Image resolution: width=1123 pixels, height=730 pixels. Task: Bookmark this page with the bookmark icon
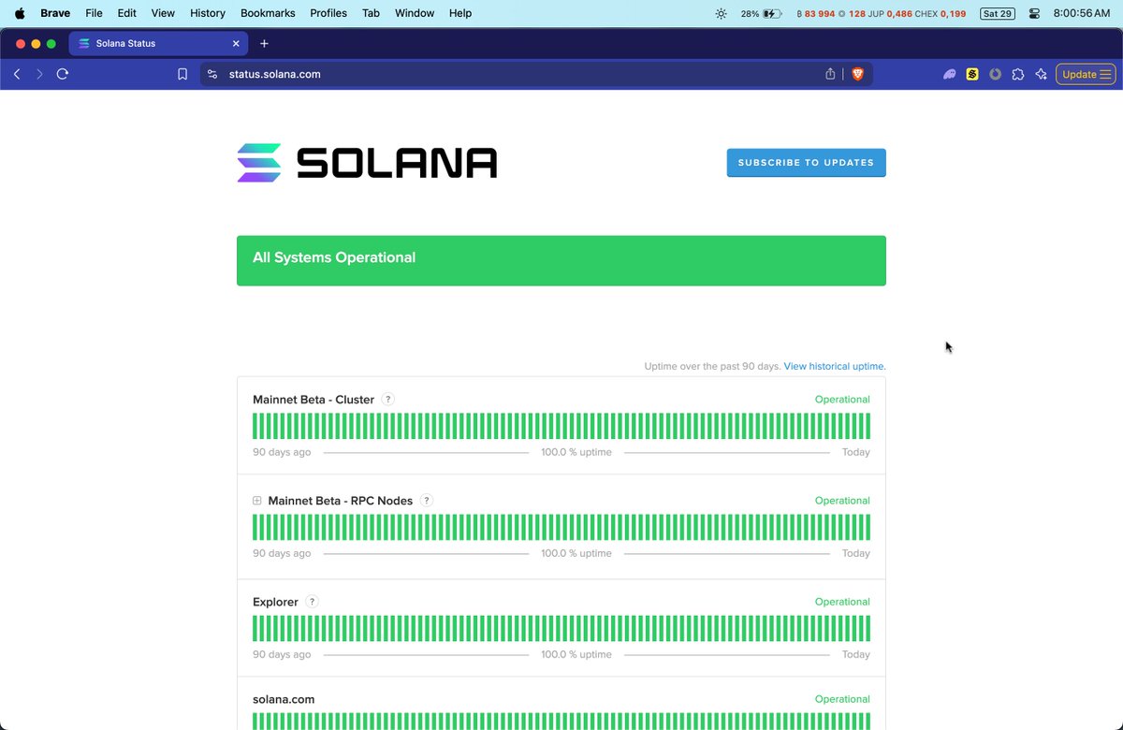click(x=182, y=74)
